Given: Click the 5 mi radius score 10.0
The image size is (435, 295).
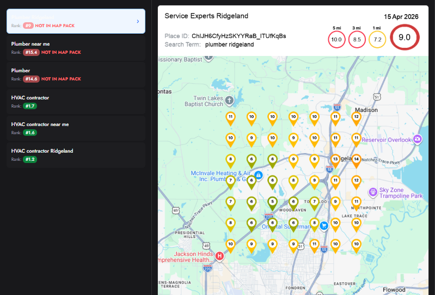Looking at the screenshot, I should pos(336,40).
